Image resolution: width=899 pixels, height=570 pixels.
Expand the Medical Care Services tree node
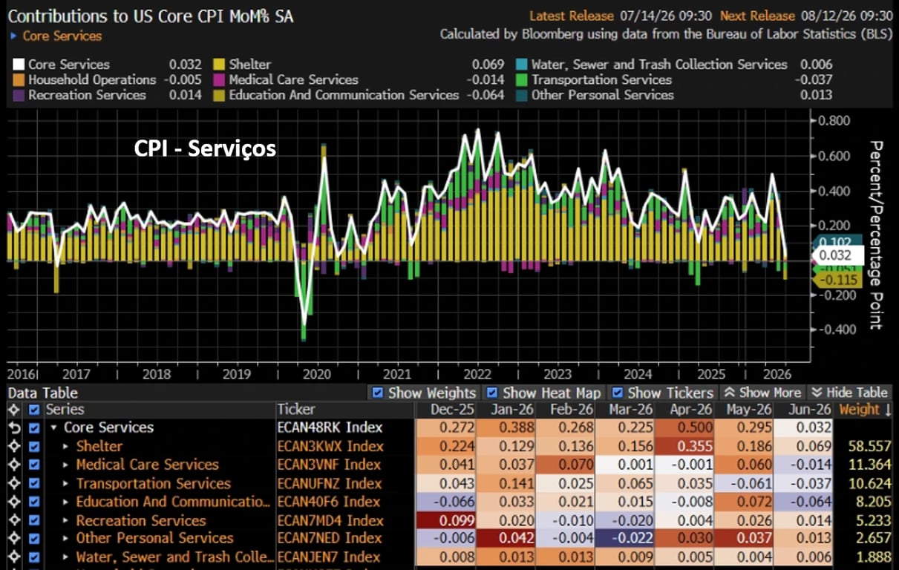pos(65,465)
